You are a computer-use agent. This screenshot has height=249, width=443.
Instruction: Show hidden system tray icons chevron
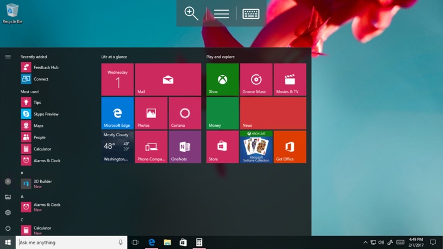tap(365, 243)
